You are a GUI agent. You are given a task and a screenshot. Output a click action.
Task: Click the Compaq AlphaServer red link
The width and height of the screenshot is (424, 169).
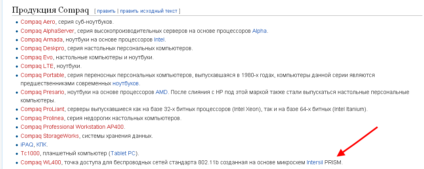point(47,31)
